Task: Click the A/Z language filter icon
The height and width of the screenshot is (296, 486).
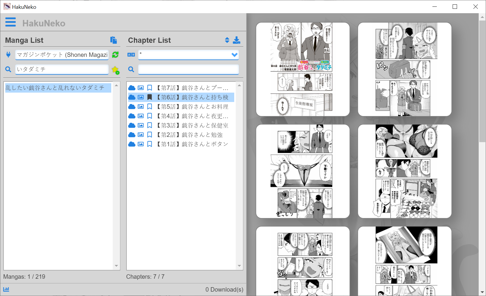Action: click(x=131, y=55)
